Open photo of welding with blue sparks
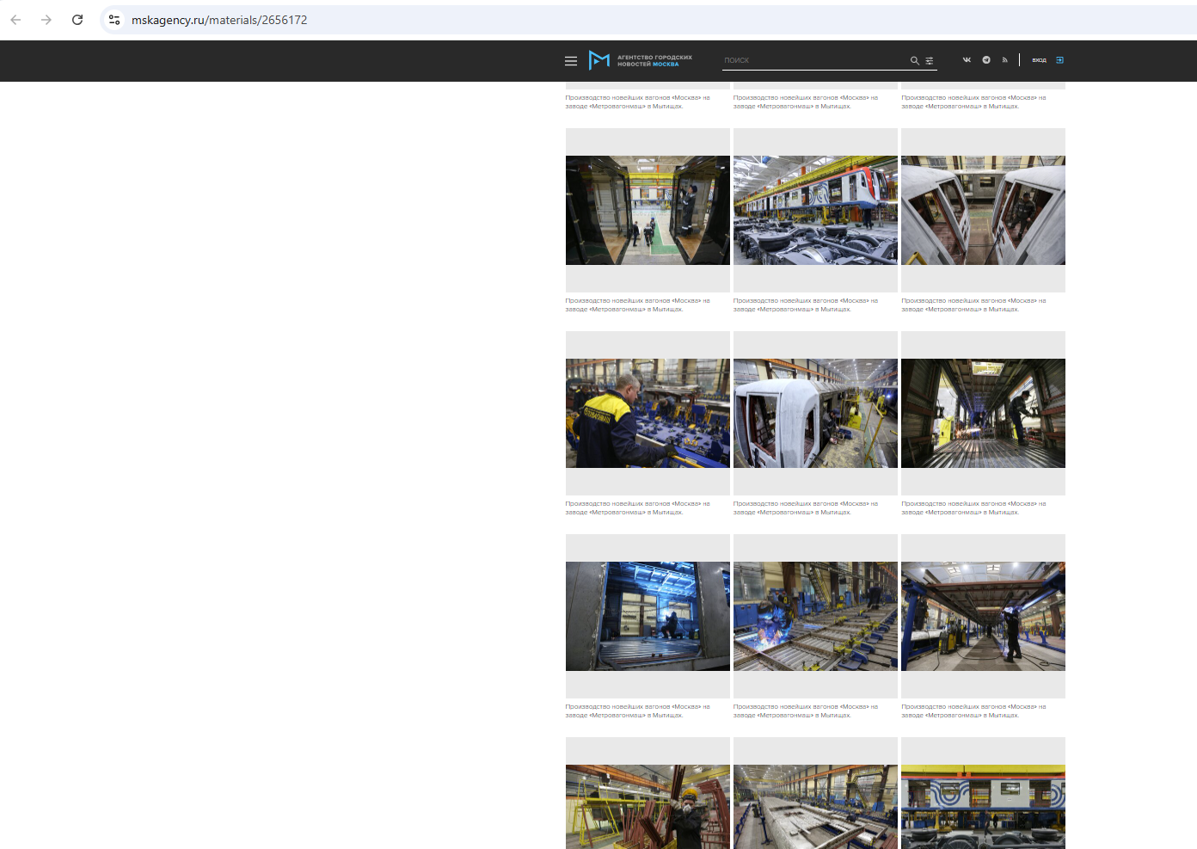The image size is (1197, 849). [x=815, y=616]
